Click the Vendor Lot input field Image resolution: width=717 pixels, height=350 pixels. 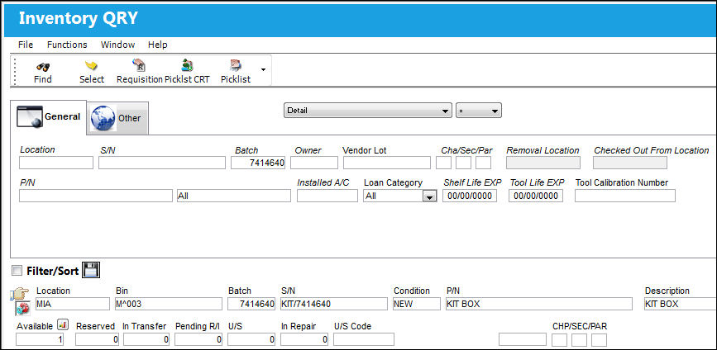[x=387, y=163]
